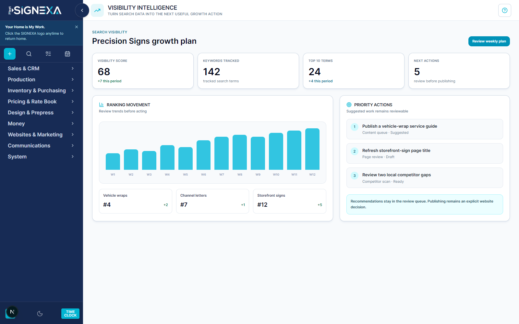Screen dimensions: 519x324
Task: Click the number 3 priority badge
Action: pos(355,176)
